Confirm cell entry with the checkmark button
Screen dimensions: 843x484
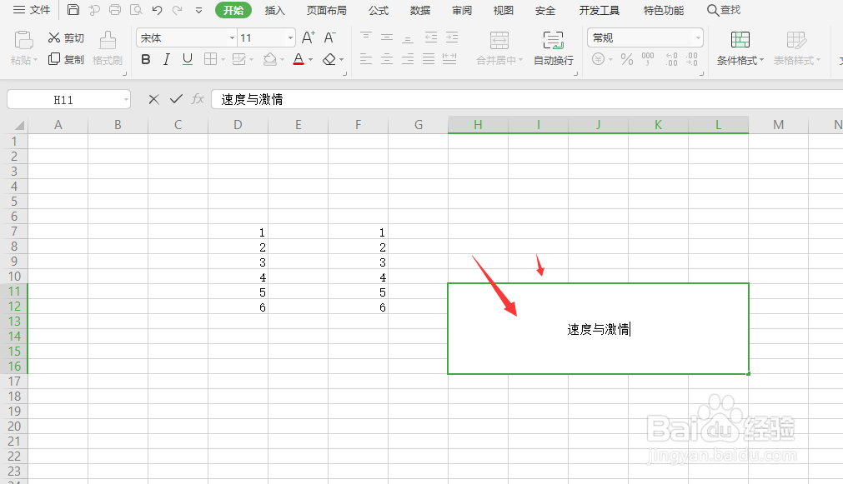pyautogui.click(x=175, y=98)
